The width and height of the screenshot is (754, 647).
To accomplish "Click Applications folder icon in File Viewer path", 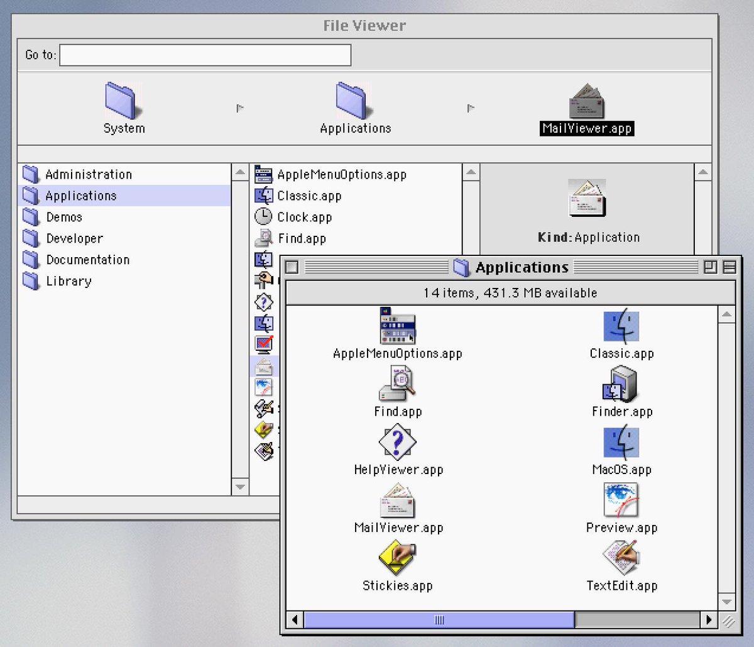I will (355, 100).
